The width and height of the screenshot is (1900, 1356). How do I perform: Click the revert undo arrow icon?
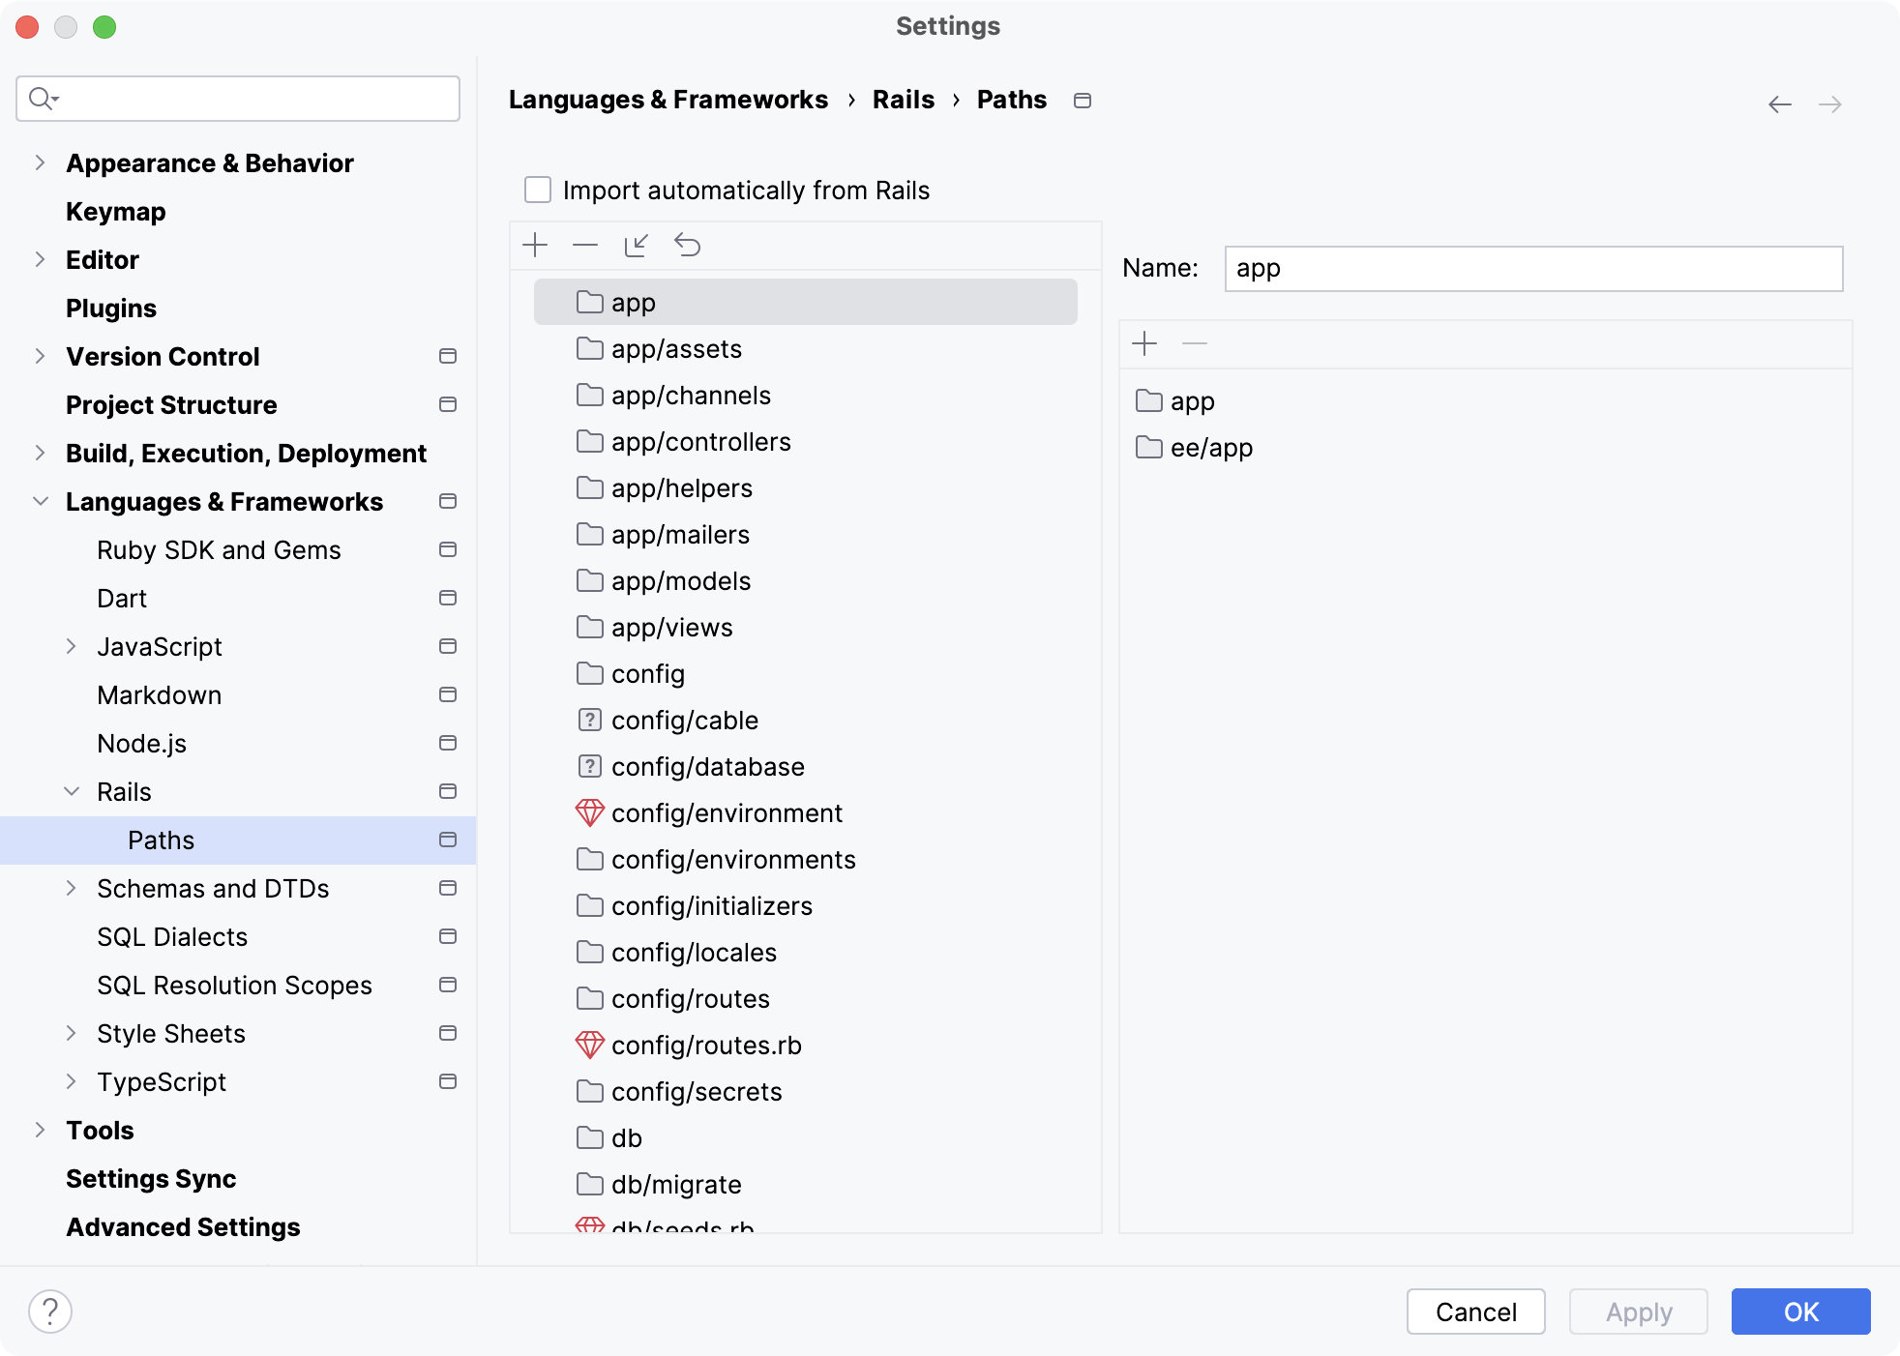687,245
